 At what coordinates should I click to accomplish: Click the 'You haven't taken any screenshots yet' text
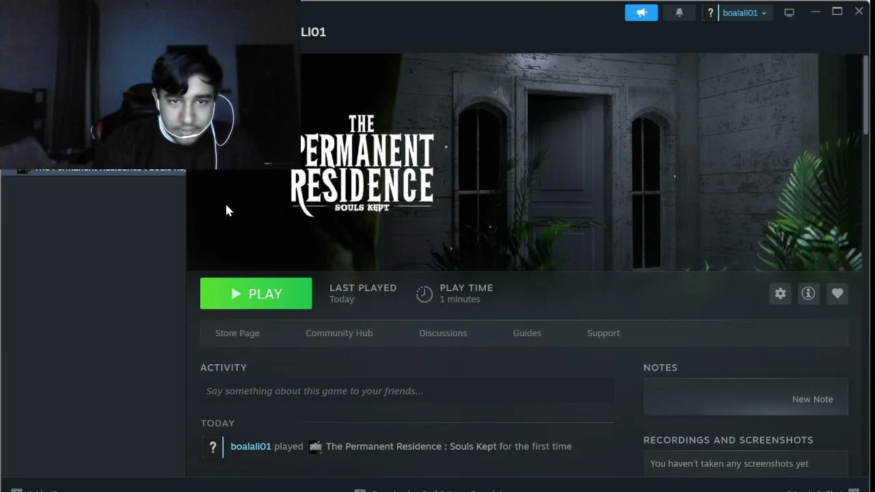click(x=729, y=463)
